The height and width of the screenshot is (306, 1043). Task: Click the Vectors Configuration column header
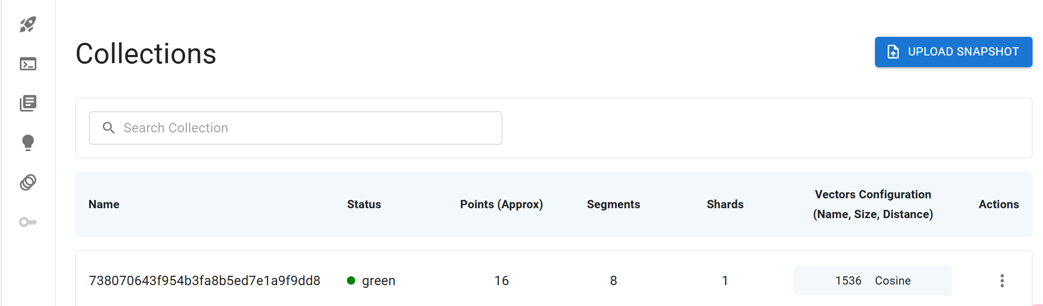(873, 204)
